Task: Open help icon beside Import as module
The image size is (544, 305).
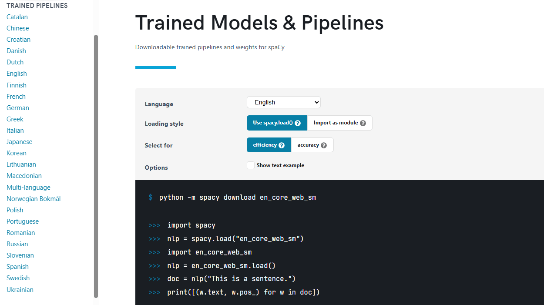Action: (363, 123)
